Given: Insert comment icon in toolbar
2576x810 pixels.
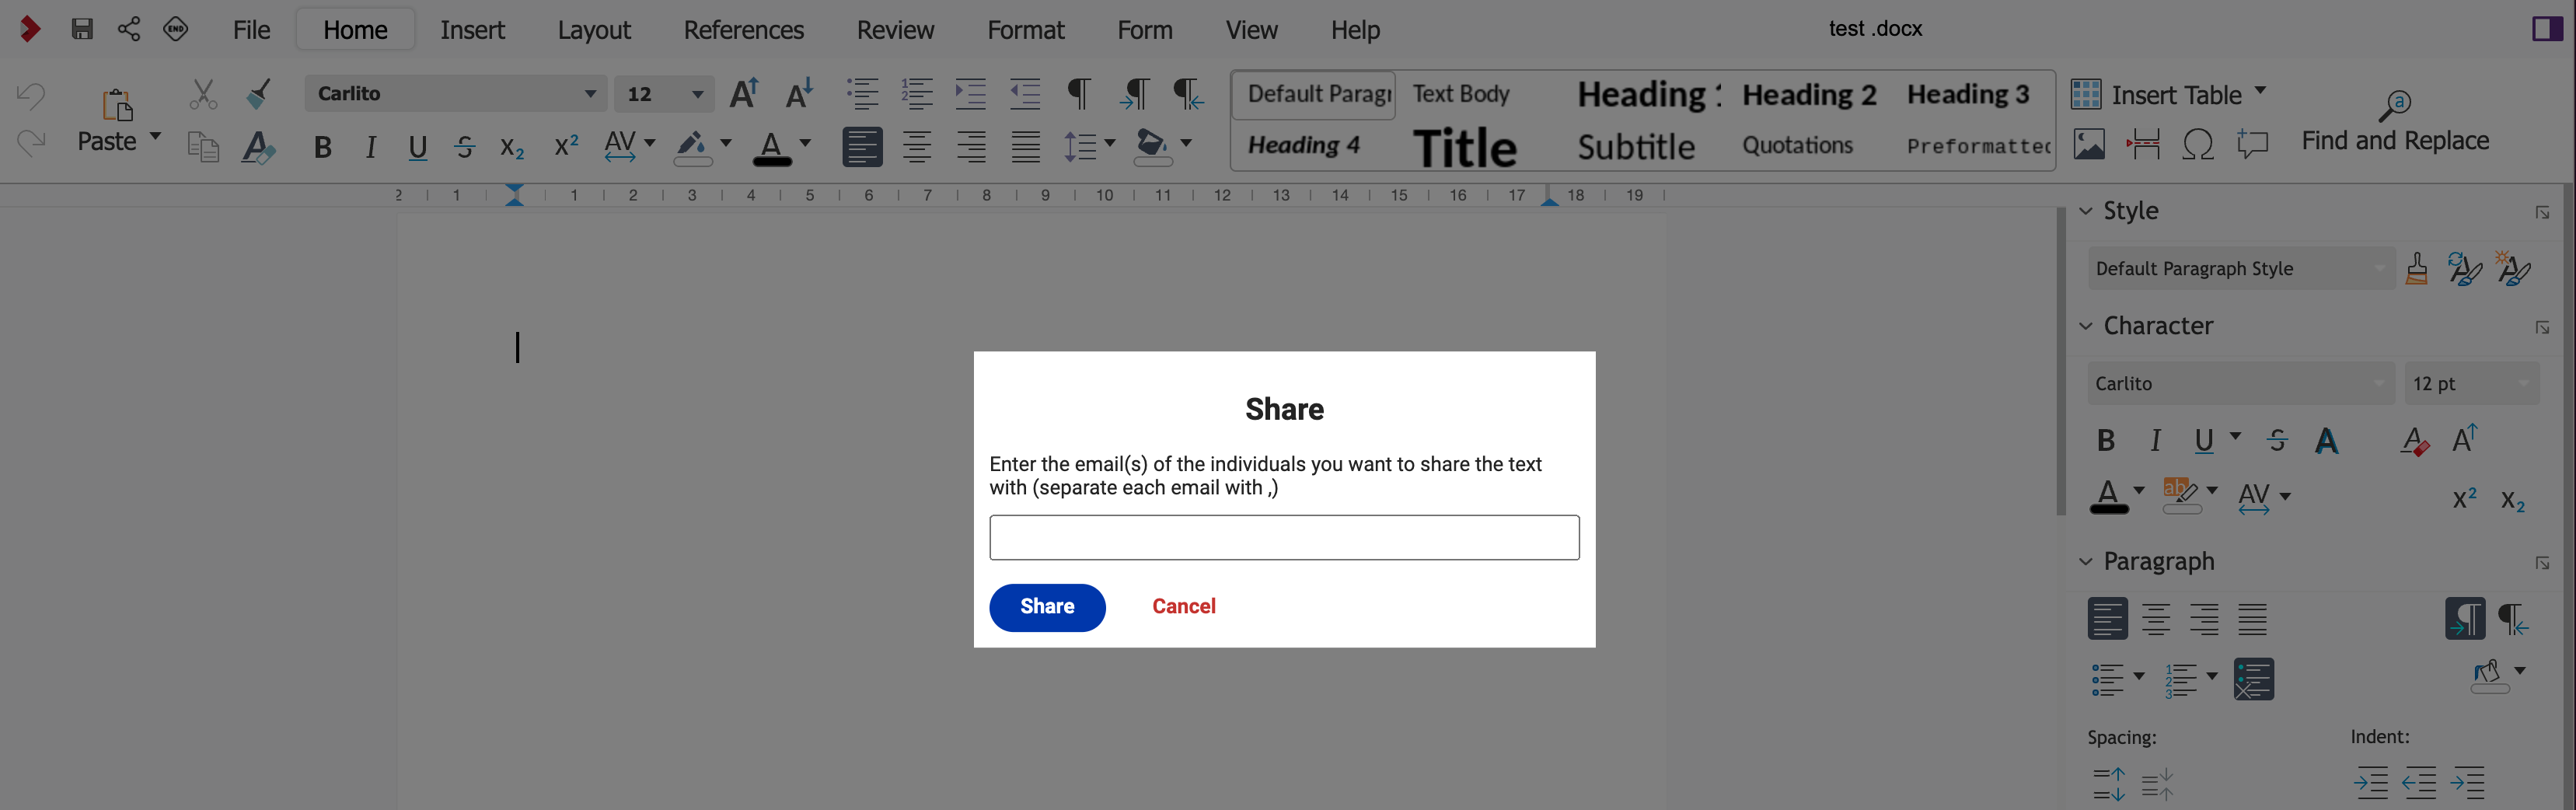Looking at the screenshot, I should tap(2252, 144).
